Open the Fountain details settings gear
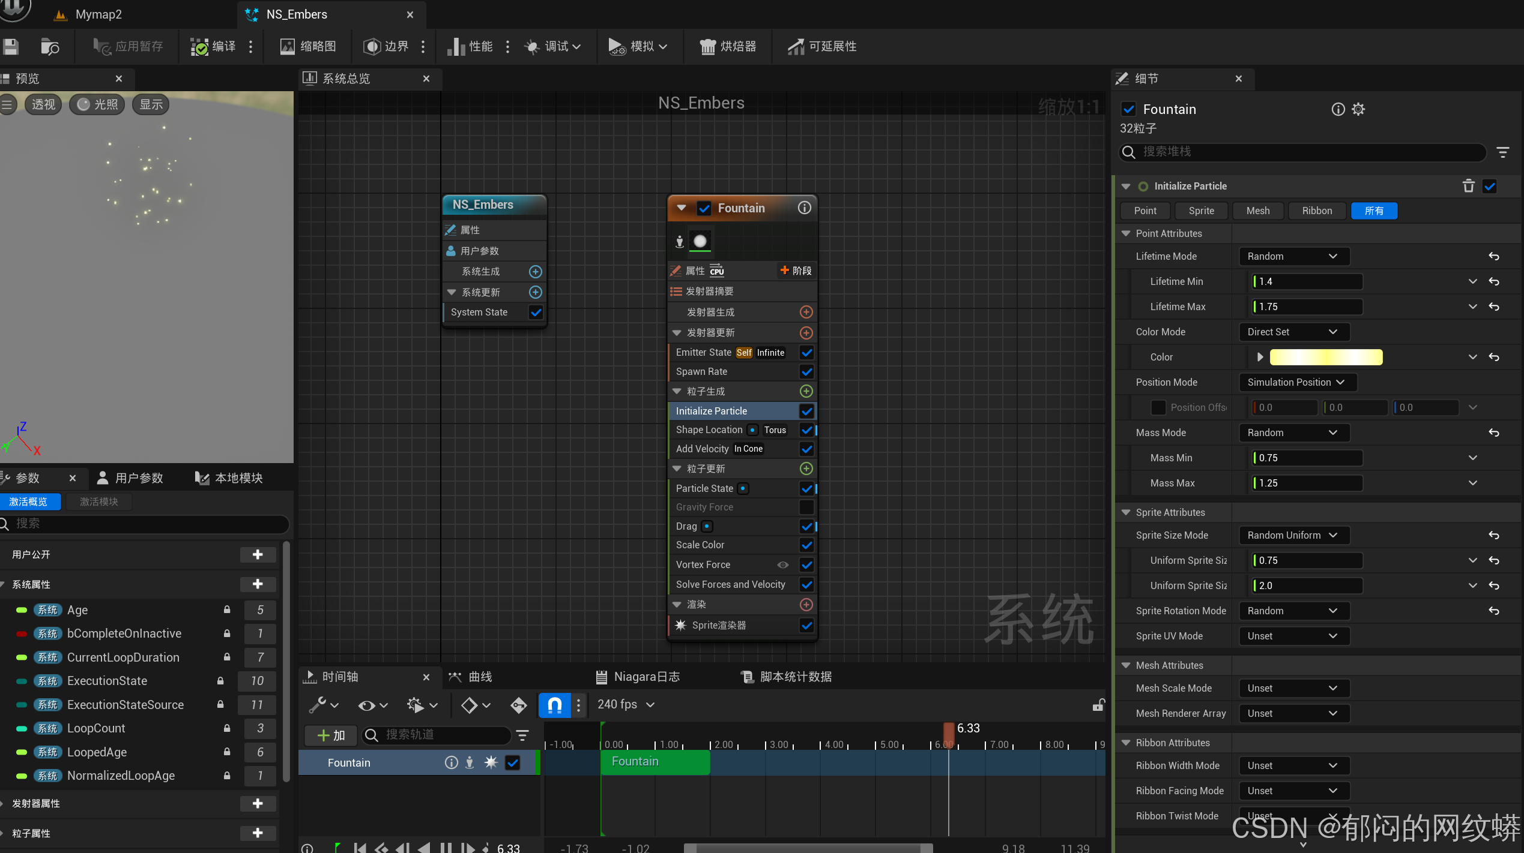 [x=1358, y=109]
